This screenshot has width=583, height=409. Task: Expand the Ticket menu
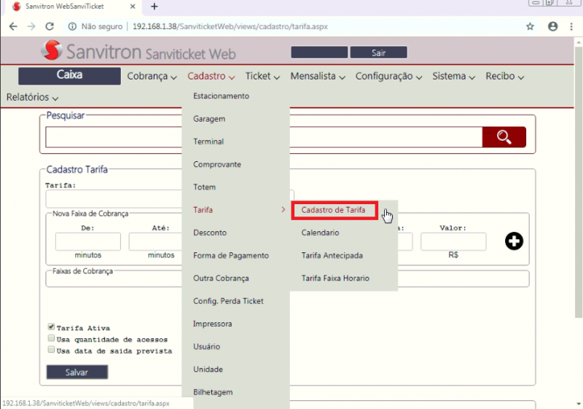262,77
